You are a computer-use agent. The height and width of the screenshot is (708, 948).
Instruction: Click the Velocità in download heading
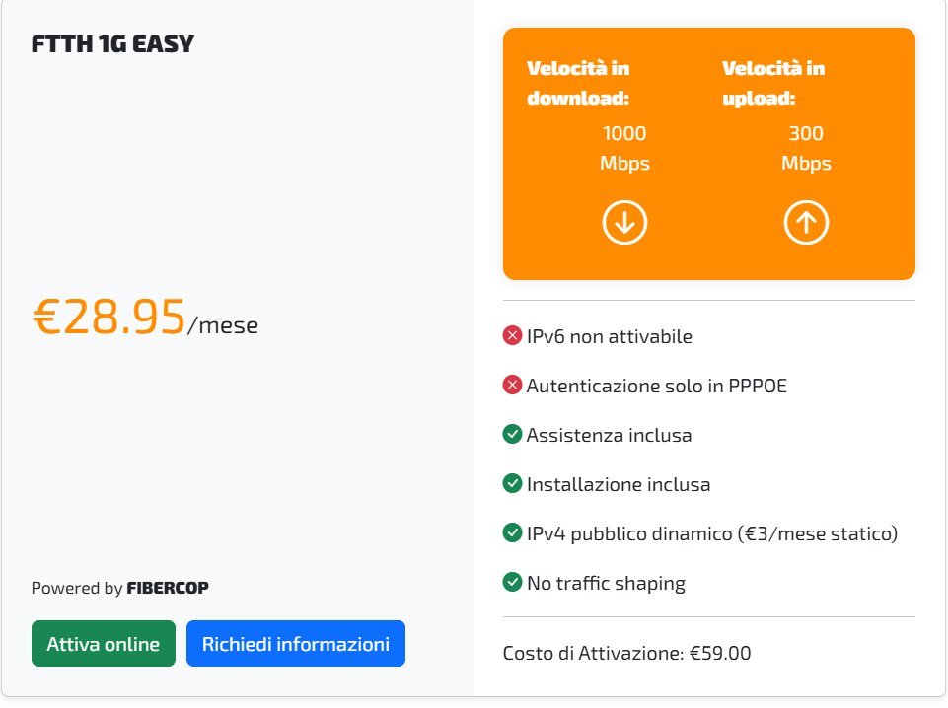[578, 83]
